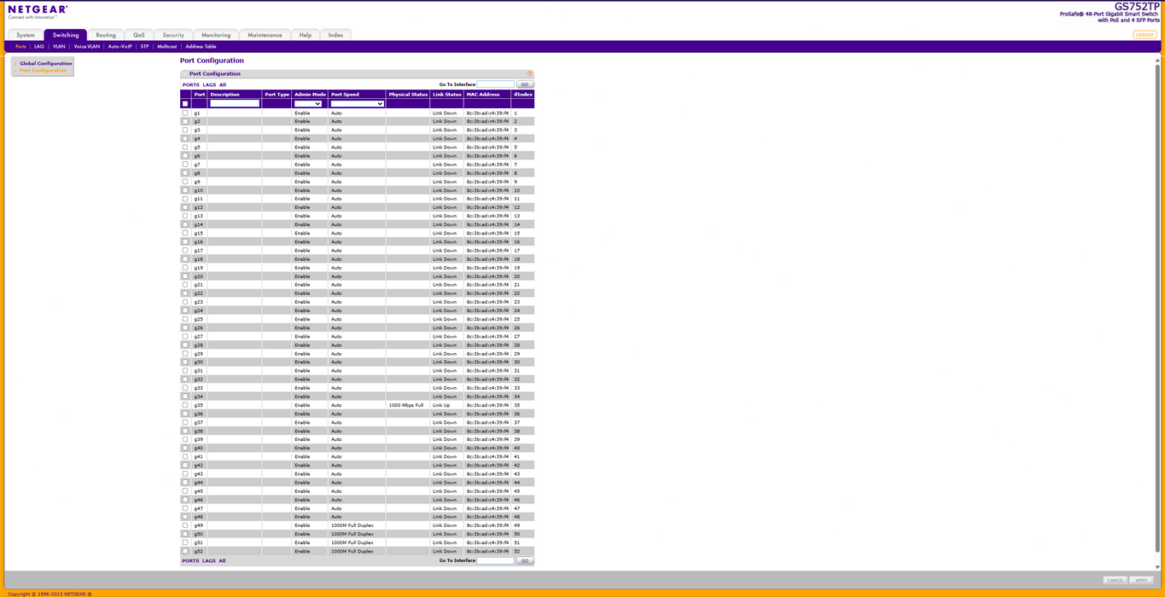Show LAGS using the top filter link
Image resolution: width=1165 pixels, height=597 pixels.
209,85
